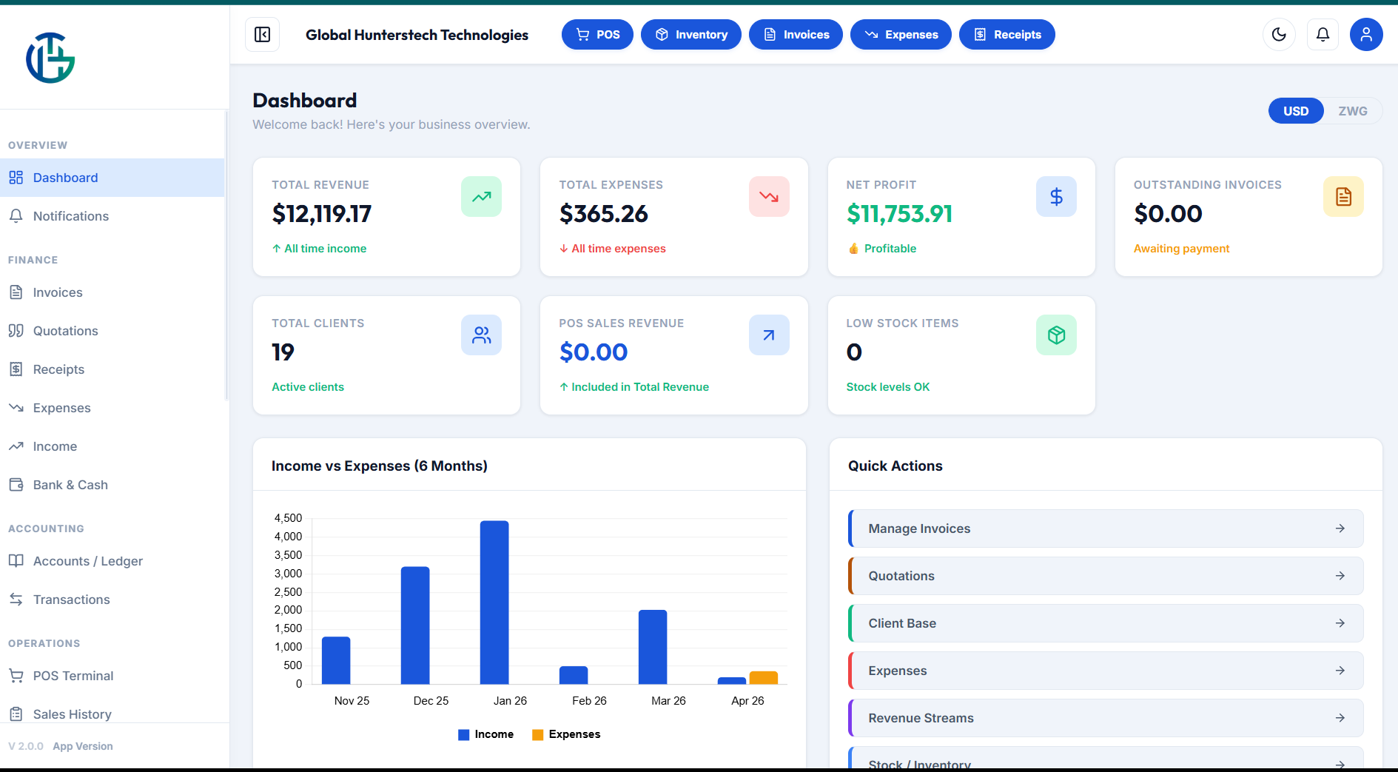Screen dimensions: 1398x772
Task: Open Bank & Cash from the sidebar
Action: pyautogui.click(x=70, y=485)
